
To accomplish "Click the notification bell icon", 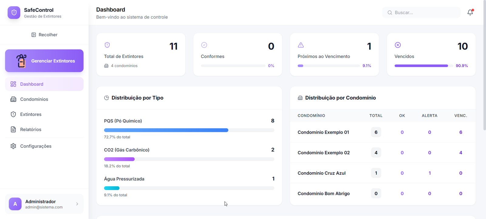I will click(x=470, y=12).
